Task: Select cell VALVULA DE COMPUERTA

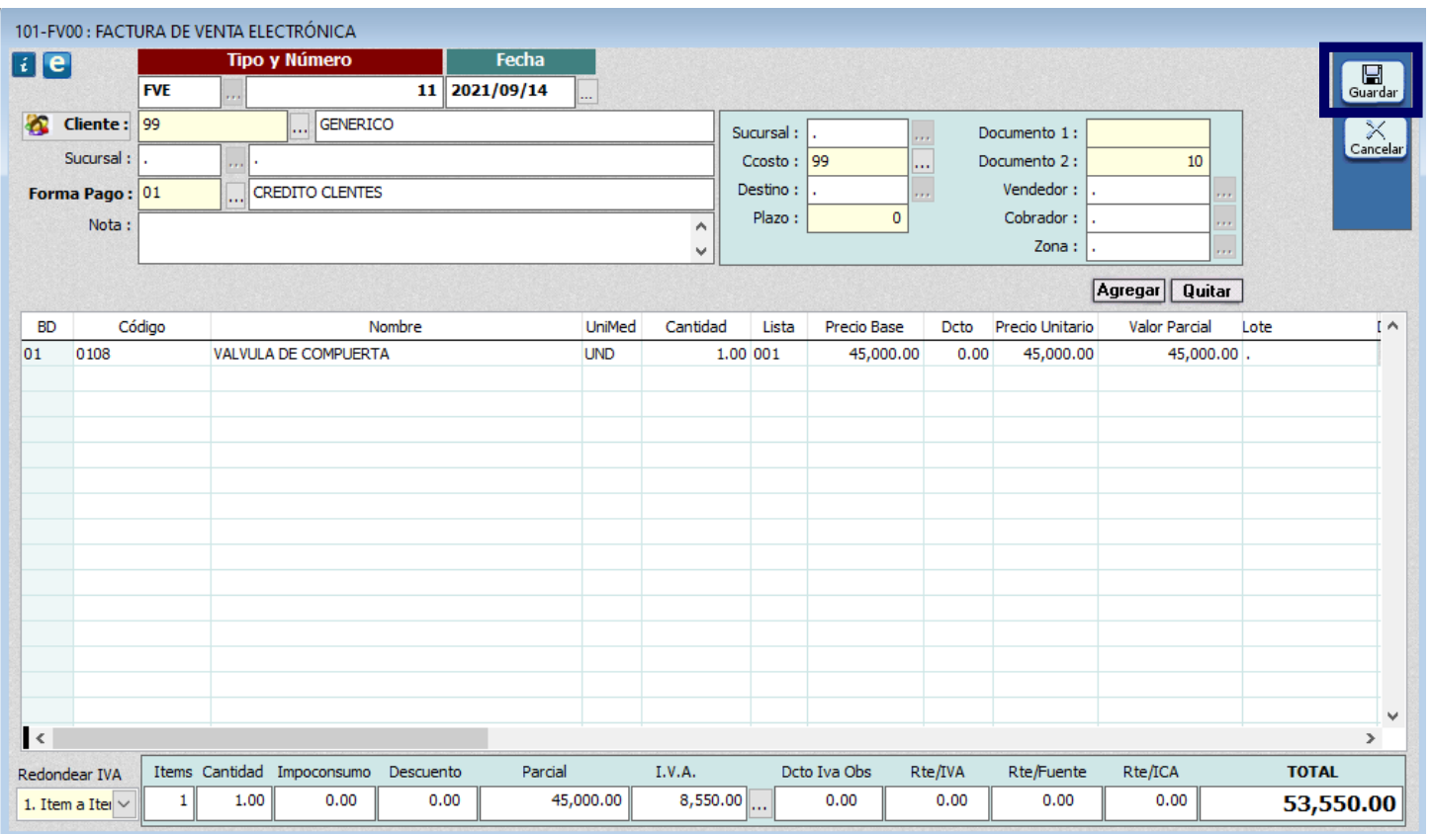Action: coord(396,354)
